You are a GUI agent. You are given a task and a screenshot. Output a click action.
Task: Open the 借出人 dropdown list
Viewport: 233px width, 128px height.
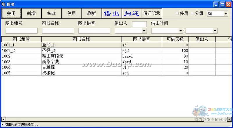tap(144, 31)
